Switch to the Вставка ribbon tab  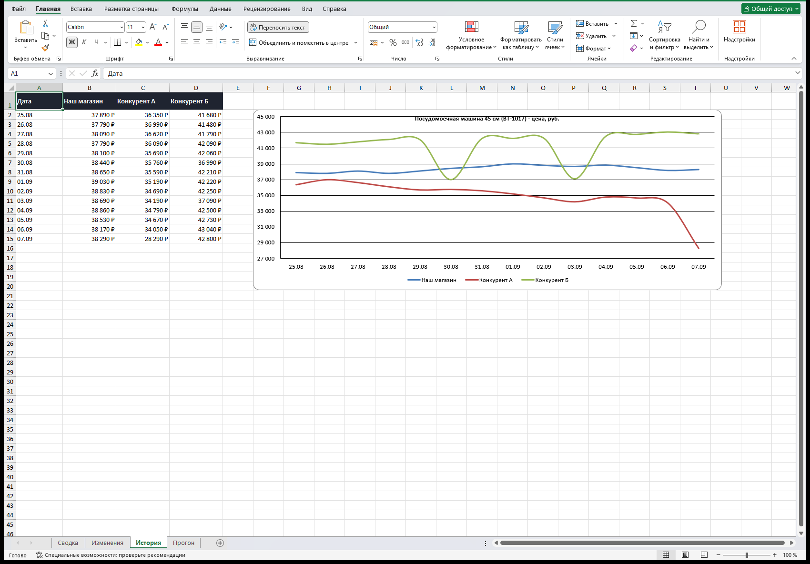coord(81,9)
